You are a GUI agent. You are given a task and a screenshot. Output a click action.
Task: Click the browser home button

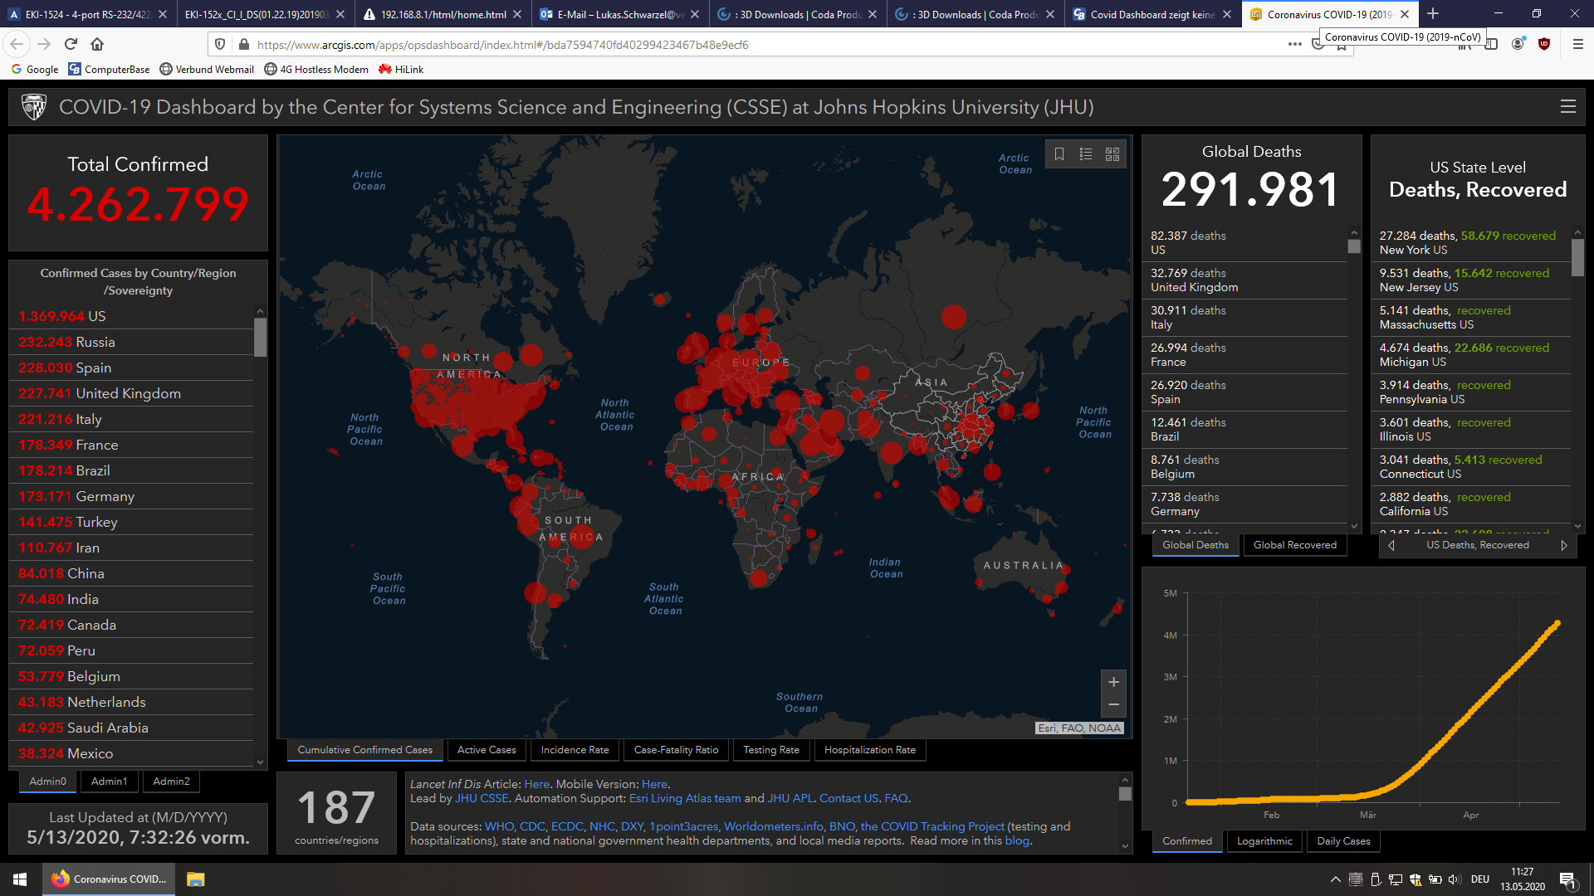[x=97, y=44]
